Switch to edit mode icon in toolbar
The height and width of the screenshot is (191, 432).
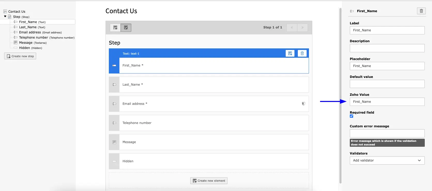click(126, 27)
